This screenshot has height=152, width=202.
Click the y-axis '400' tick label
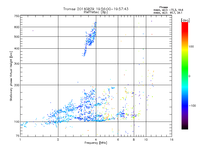17,49
